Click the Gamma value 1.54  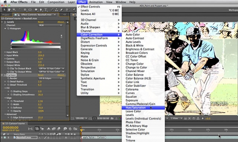(x=40, y=59)
